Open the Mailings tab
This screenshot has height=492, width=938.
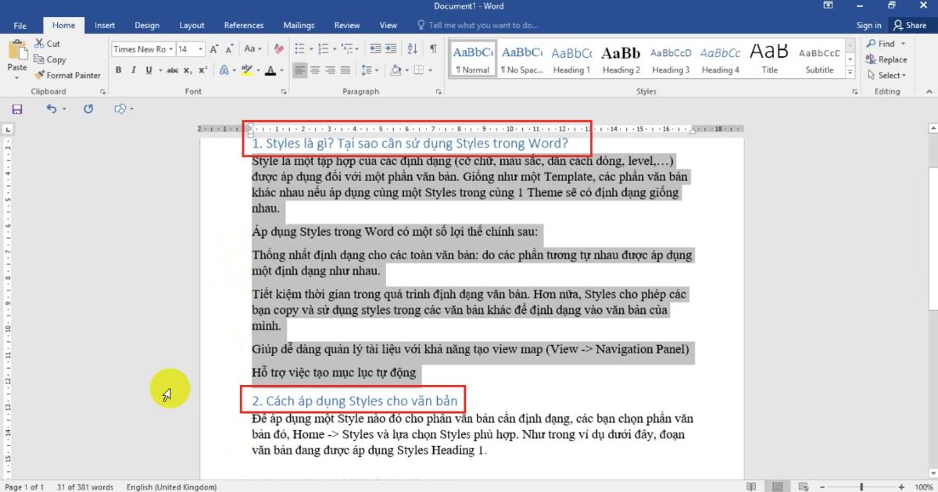pyautogui.click(x=299, y=24)
